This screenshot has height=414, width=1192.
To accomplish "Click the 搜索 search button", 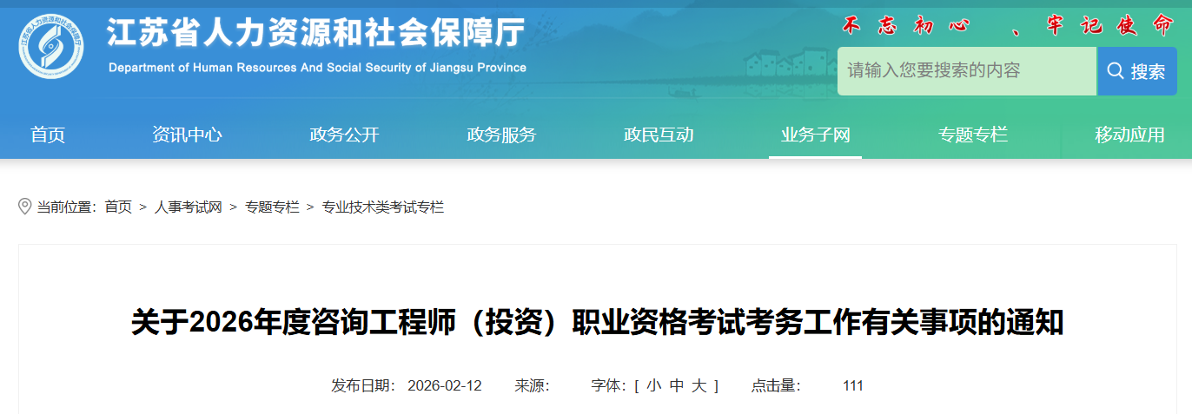I will [1137, 71].
